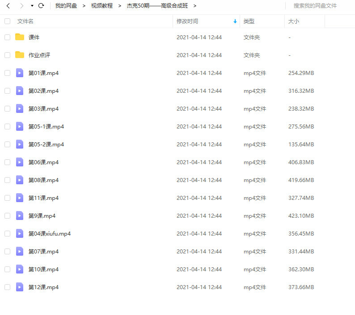Click the forward navigation arrow

click(21, 6)
